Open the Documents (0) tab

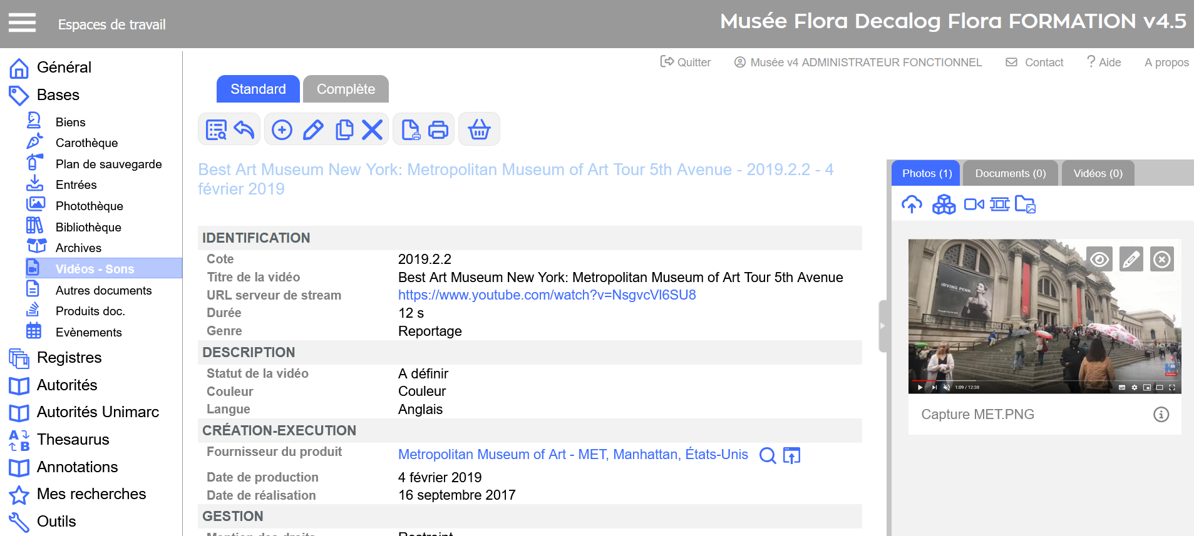point(1010,173)
